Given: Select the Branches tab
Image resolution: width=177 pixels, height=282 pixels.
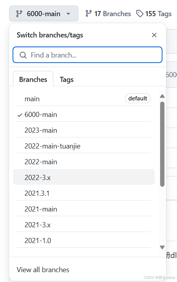Looking at the screenshot, I should pos(33,79).
